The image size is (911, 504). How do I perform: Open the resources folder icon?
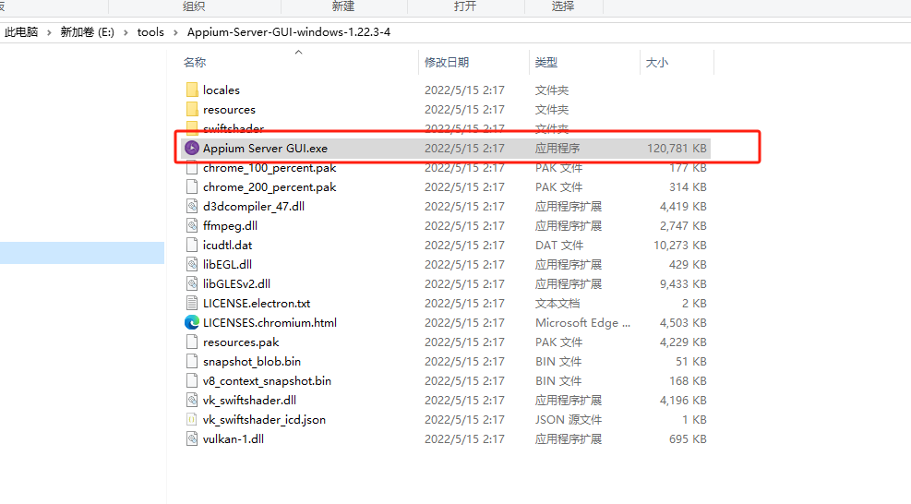click(192, 109)
